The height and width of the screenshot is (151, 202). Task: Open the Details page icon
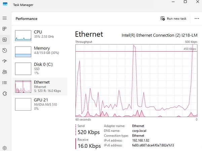tap(5, 83)
